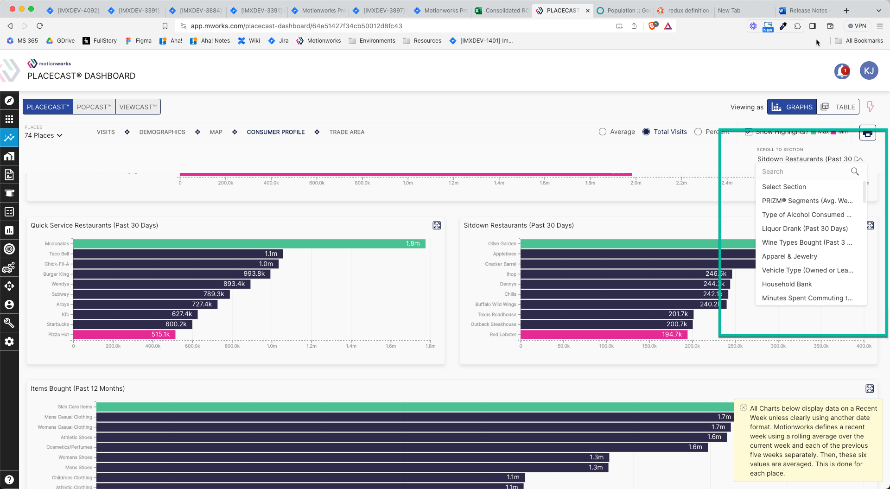Open the settings gear sidebar icon

pyautogui.click(x=9, y=342)
